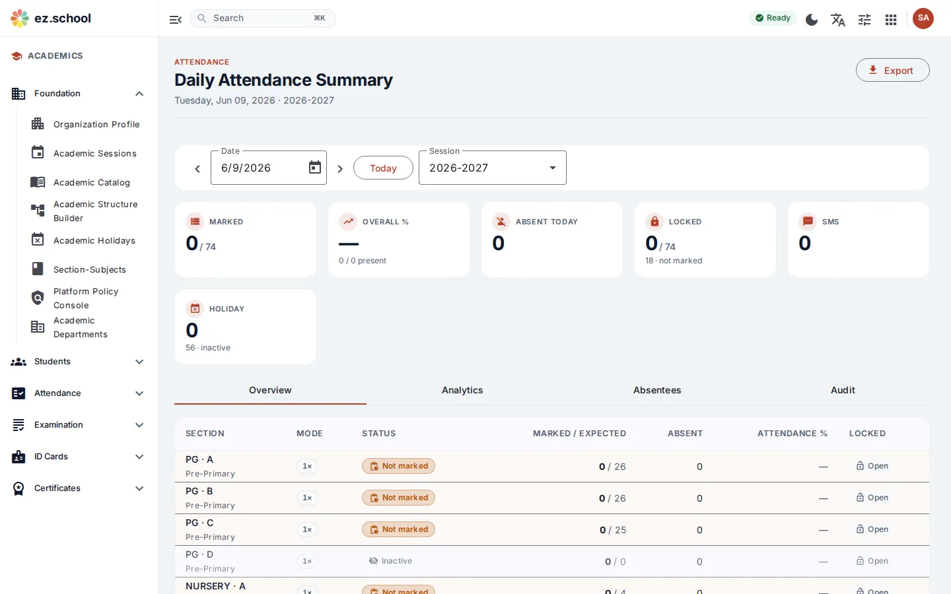Open the apps grid icon
The image size is (951, 594).
tap(891, 19)
